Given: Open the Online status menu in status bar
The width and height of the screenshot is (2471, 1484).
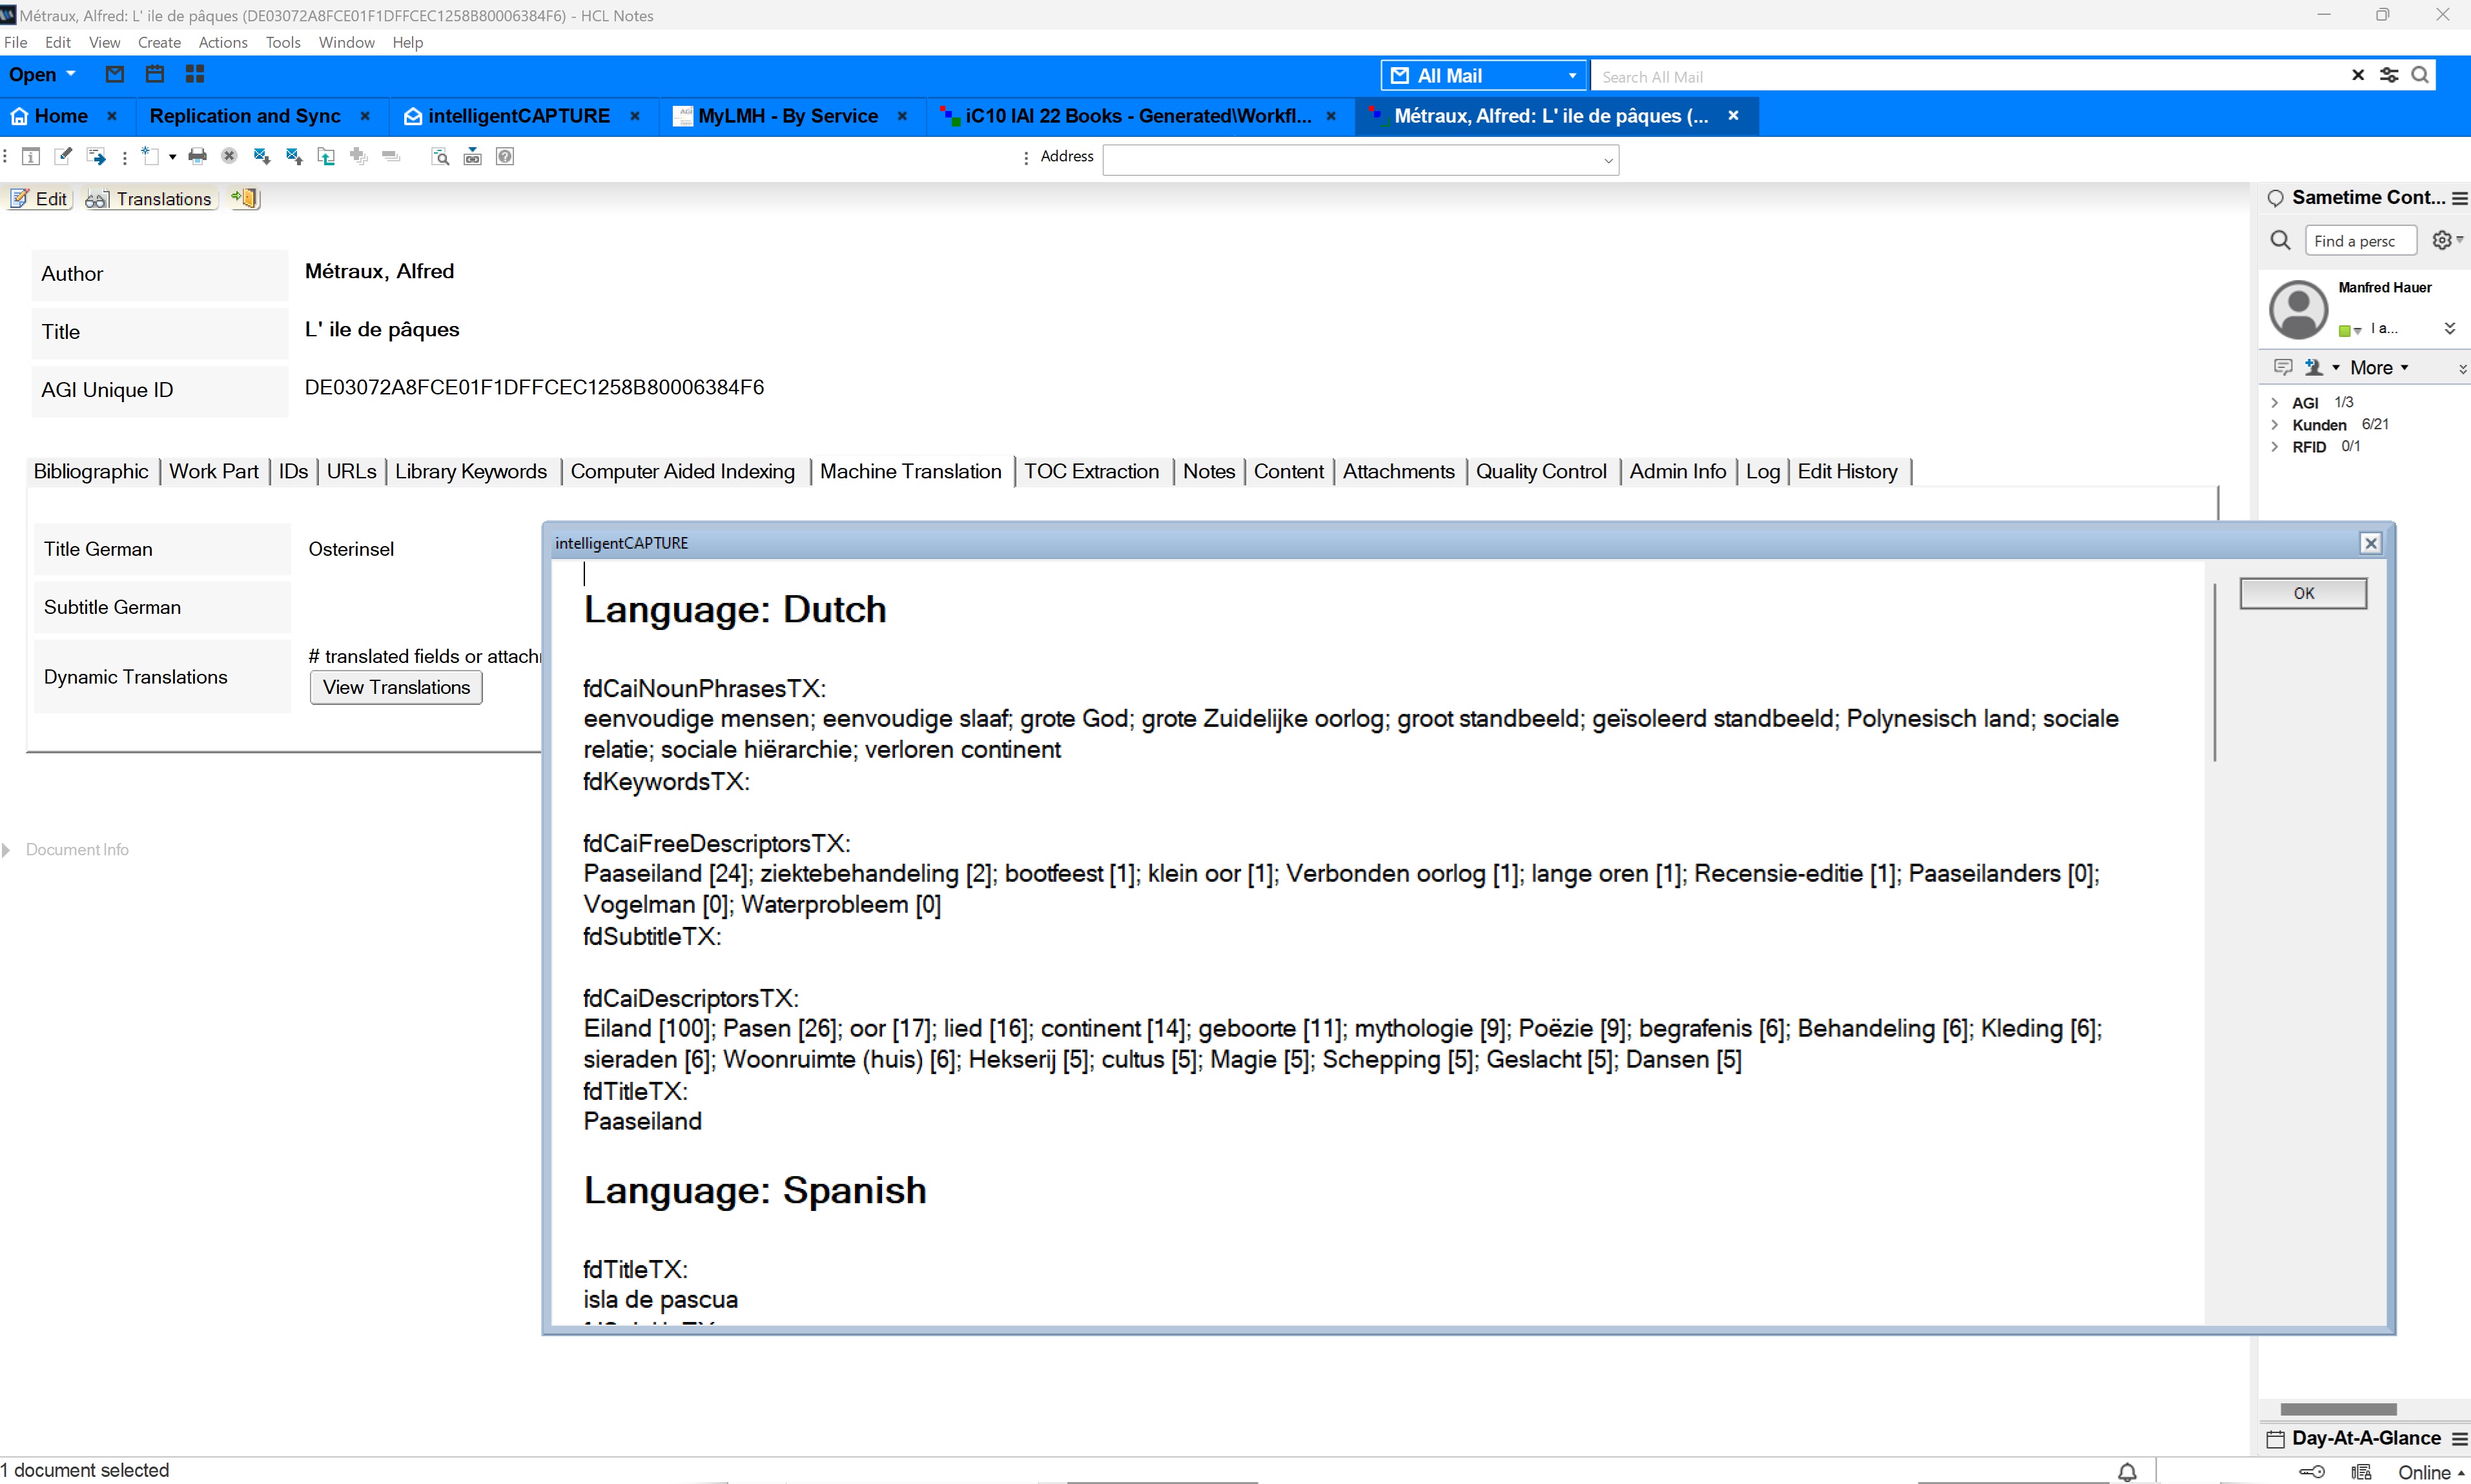Looking at the screenshot, I should pyautogui.click(x=2432, y=1472).
